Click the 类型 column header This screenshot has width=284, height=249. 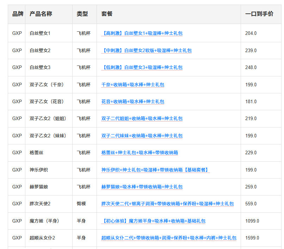(x=82, y=14)
